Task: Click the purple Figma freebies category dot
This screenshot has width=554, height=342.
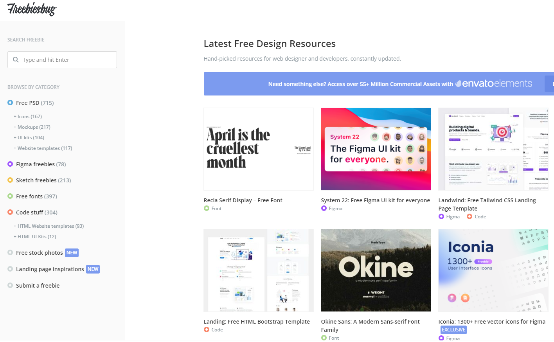Action: 10,164
